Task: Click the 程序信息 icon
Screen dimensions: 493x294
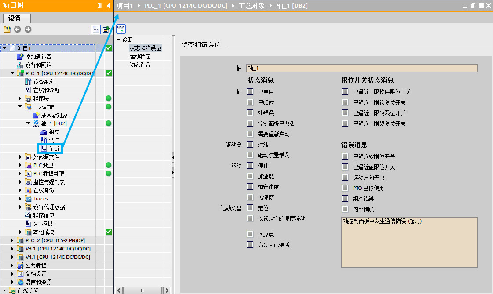Action: 28,215
